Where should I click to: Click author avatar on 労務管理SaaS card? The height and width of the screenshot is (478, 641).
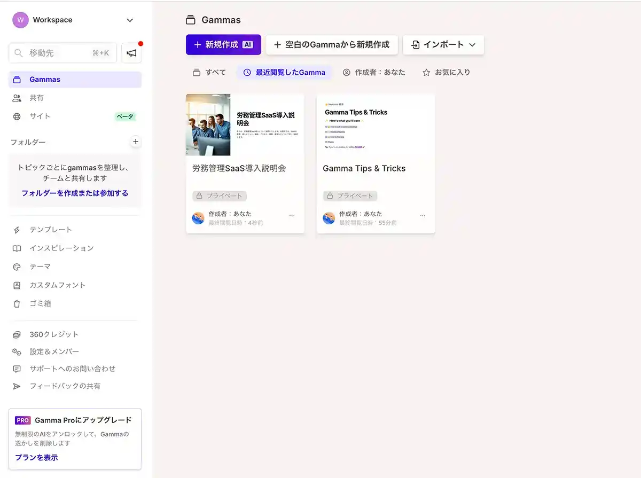[x=198, y=218]
